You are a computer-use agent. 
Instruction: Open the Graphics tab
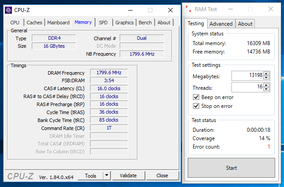125,23
